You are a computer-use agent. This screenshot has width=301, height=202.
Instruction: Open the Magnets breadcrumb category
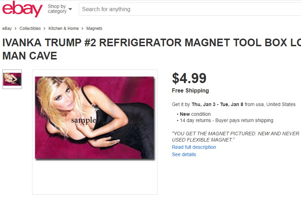click(94, 29)
